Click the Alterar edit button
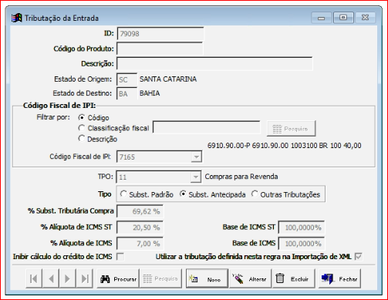Viewport: 388px width, 300px height. click(250, 278)
